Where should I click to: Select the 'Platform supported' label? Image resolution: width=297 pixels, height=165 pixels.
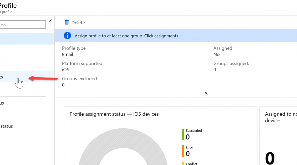click(82, 63)
